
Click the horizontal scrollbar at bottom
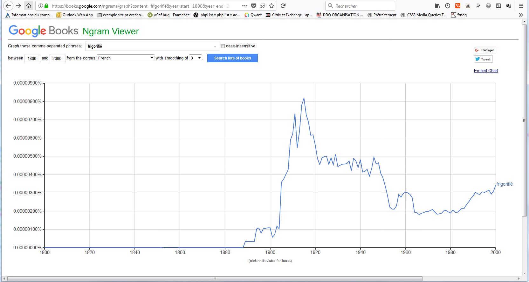click(215, 279)
